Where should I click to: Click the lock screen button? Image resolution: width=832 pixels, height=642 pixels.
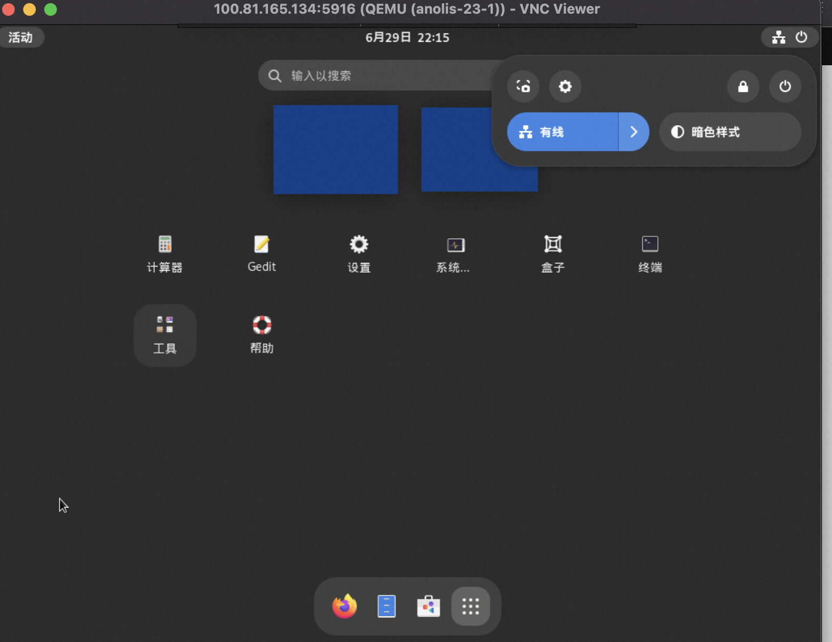pyautogui.click(x=743, y=86)
